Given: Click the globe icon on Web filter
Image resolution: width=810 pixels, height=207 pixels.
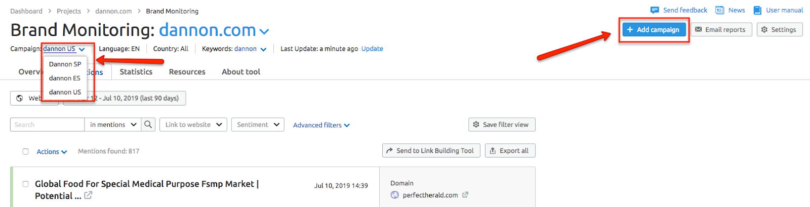Looking at the screenshot, I should pos(19,98).
